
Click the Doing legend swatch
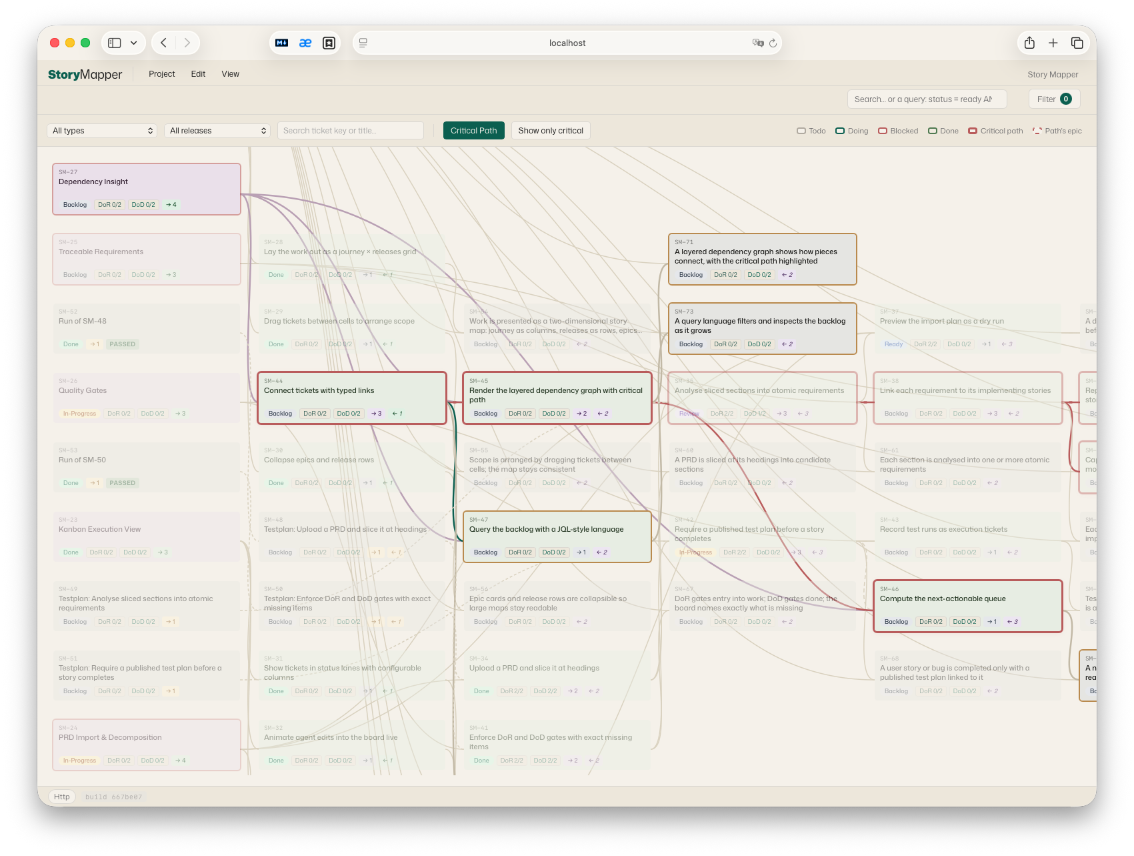tap(840, 131)
